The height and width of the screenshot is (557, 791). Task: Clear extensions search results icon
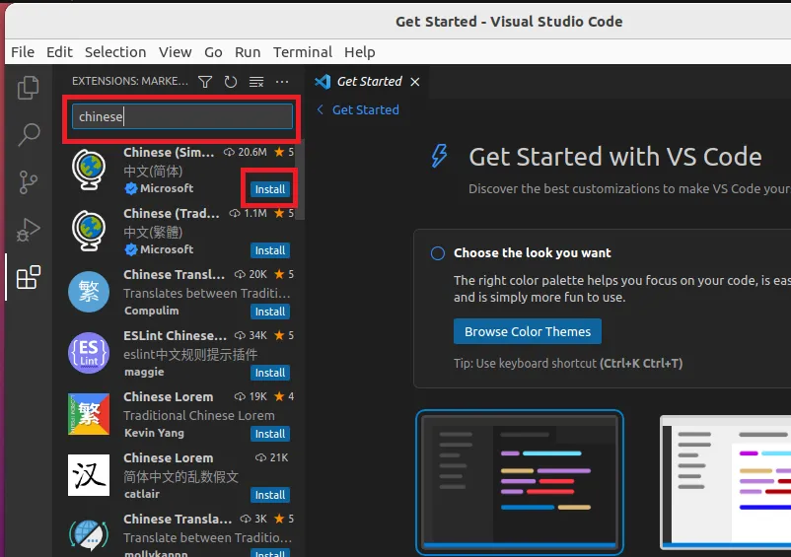[x=256, y=82]
